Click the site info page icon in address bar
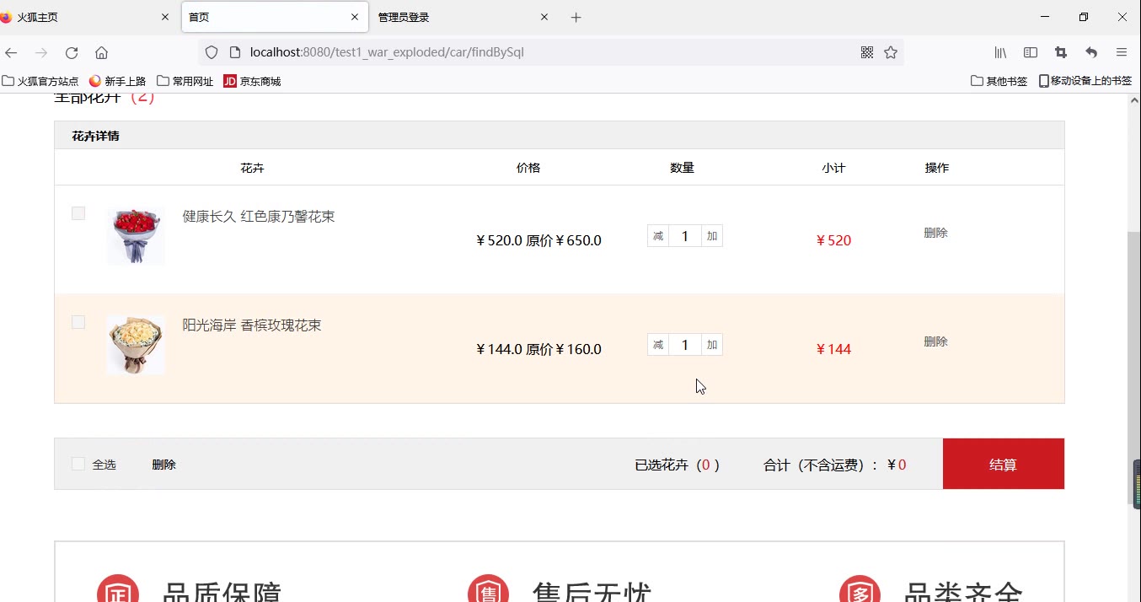Image resolution: width=1141 pixels, height=602 pixels. coord(235,52)
